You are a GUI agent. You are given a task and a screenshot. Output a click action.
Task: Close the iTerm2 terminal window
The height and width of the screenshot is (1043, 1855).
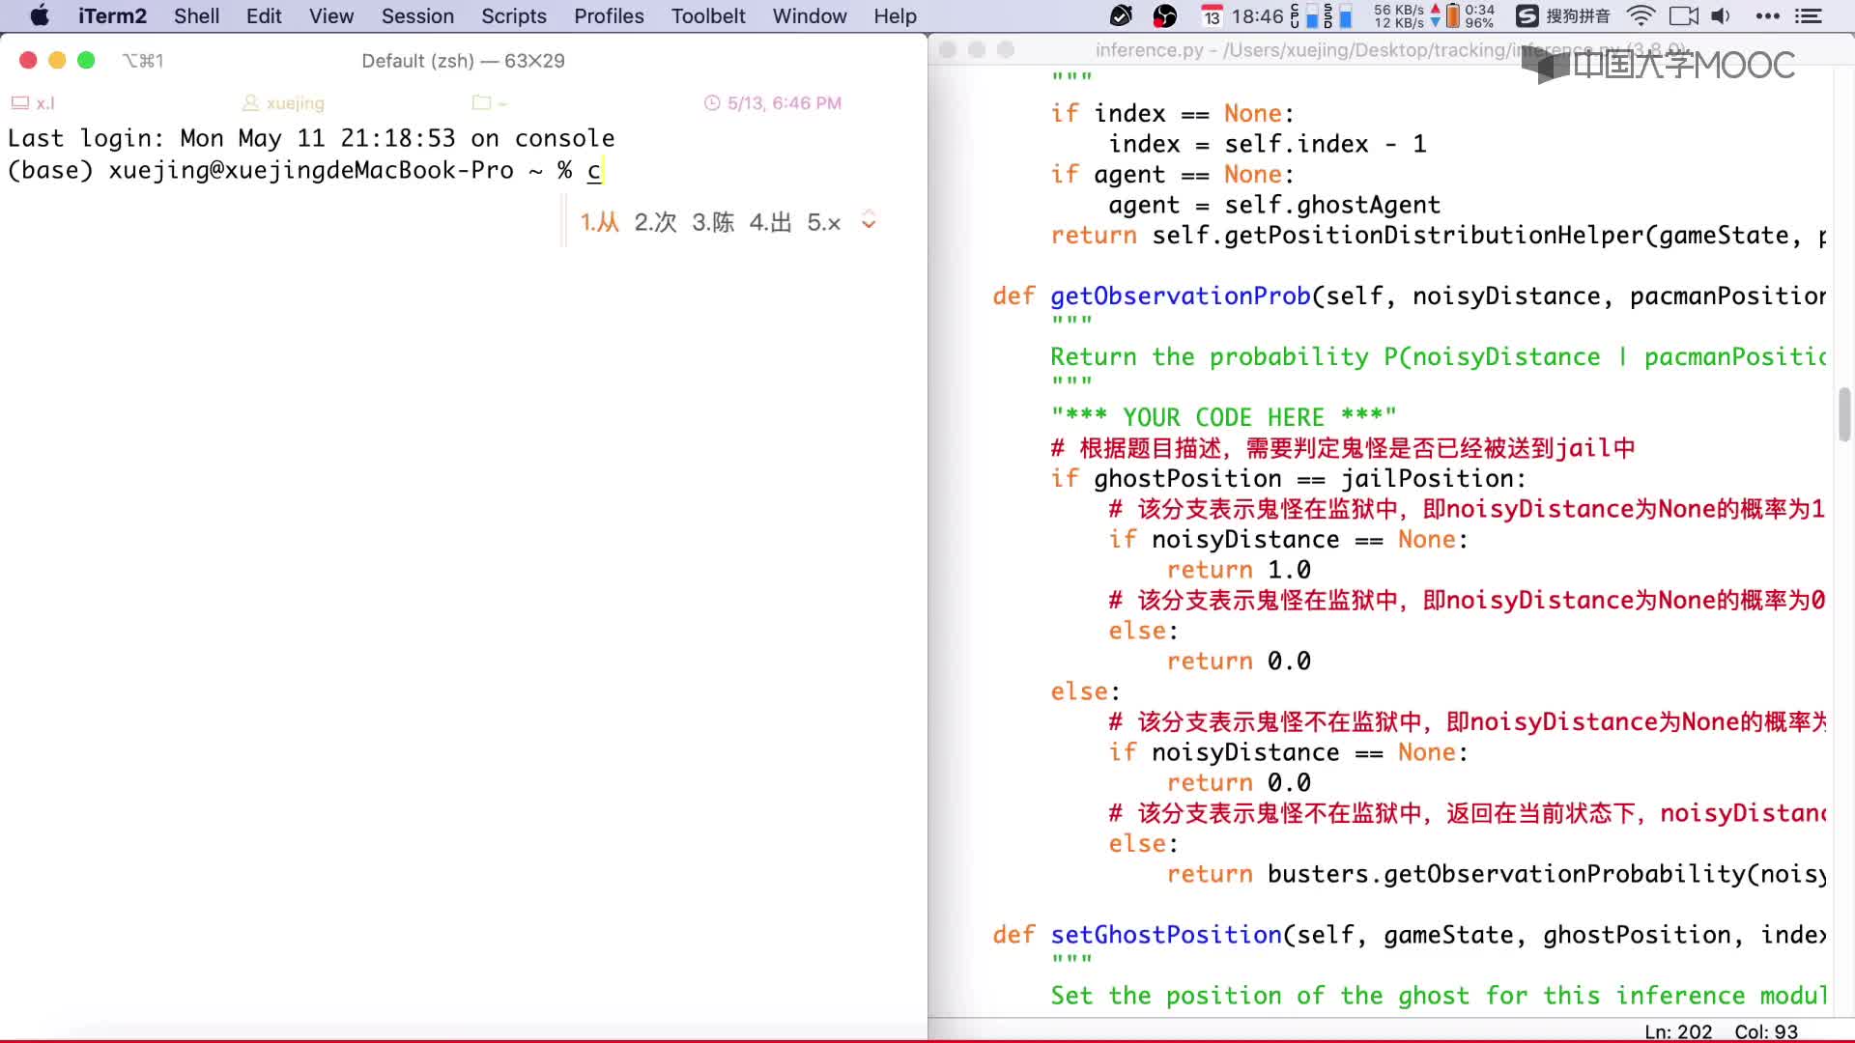coord(28,60)
